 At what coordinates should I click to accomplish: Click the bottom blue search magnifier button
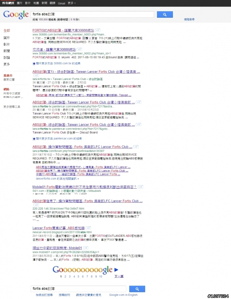click(137, 289)
